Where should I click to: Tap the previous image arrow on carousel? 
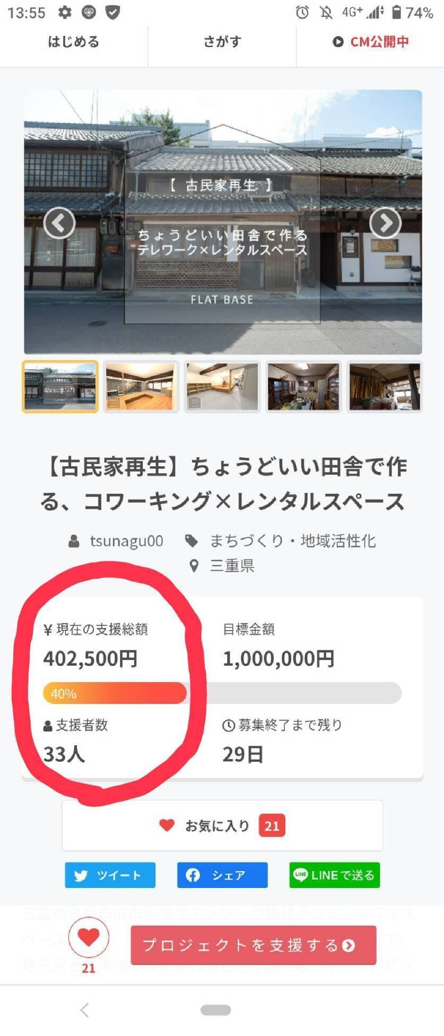coord(59,223)
